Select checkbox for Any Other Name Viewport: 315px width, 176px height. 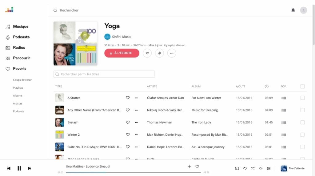point(302,110)
